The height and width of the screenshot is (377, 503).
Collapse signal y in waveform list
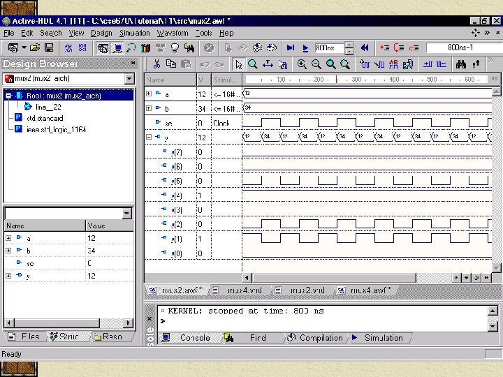(x=149, y=137)
